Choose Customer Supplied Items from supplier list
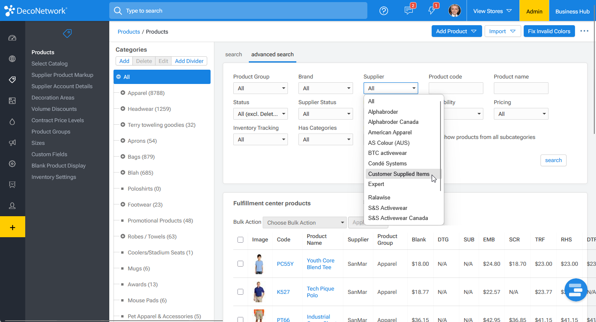This screenshot has width=596, height=322. 398,174
